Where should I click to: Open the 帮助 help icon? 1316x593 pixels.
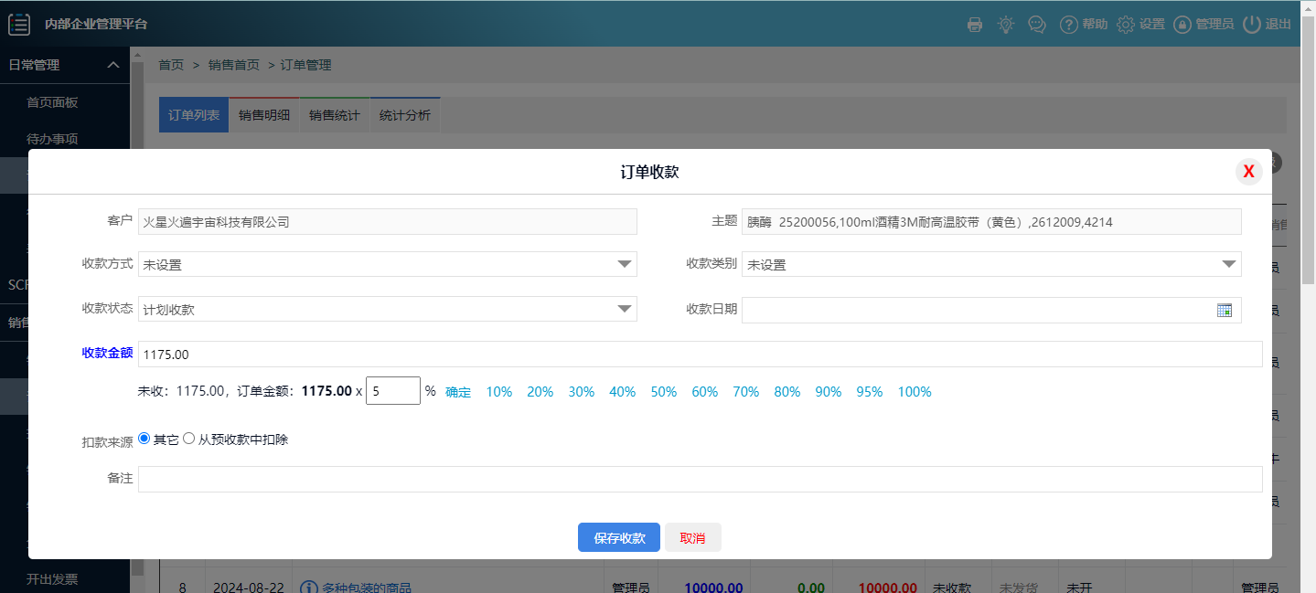(x=1068, y=25)
